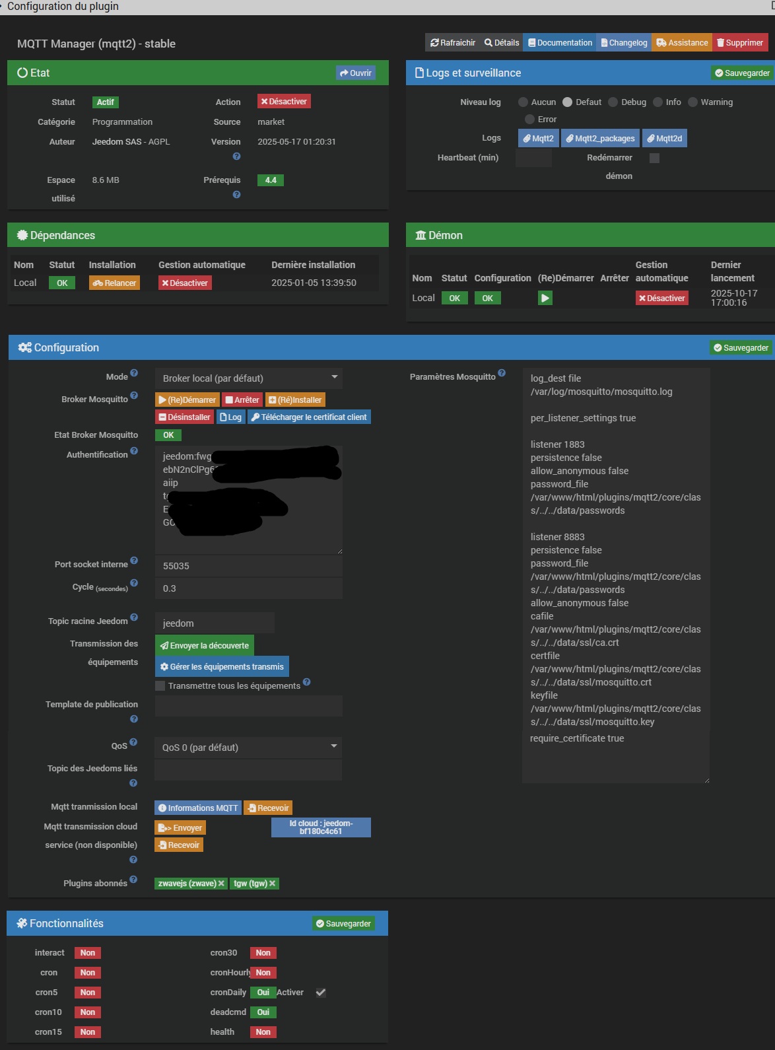Open help icon under Prérequis label

[236, 195]
